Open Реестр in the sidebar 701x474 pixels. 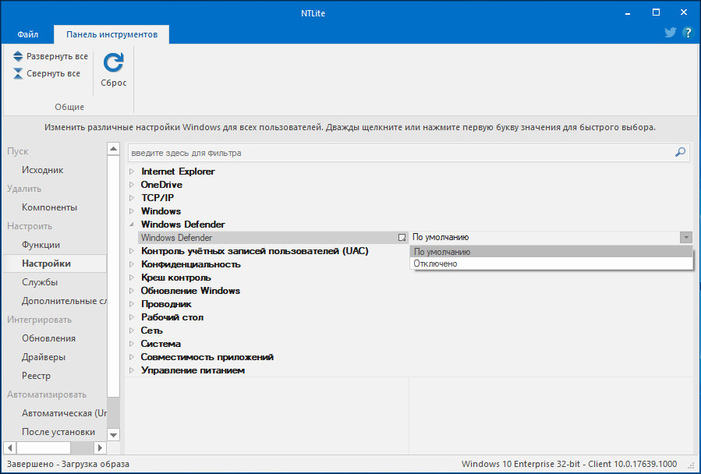point(36,376)
